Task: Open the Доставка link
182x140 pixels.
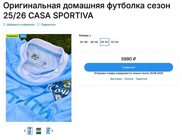Action: point(116,79)
